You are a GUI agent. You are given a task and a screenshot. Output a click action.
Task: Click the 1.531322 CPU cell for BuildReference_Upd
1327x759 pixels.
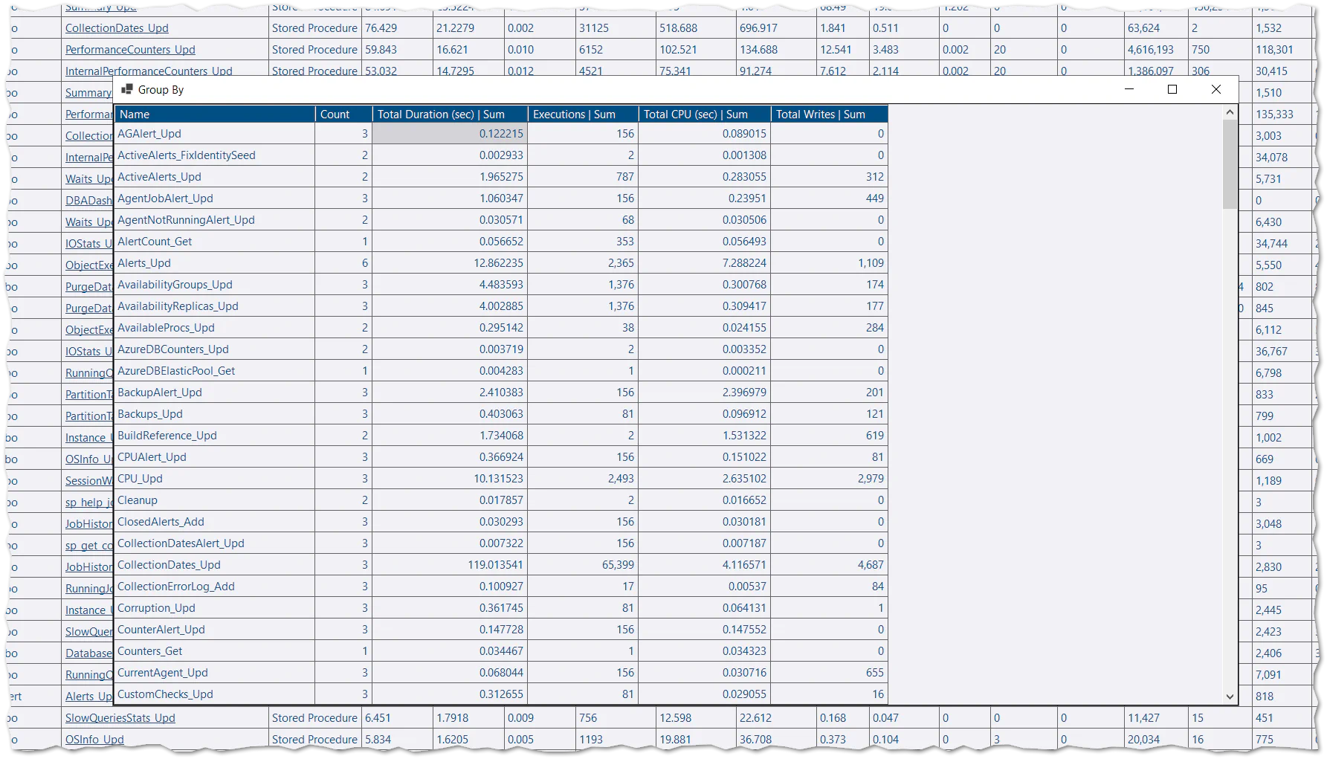[704, 436]
